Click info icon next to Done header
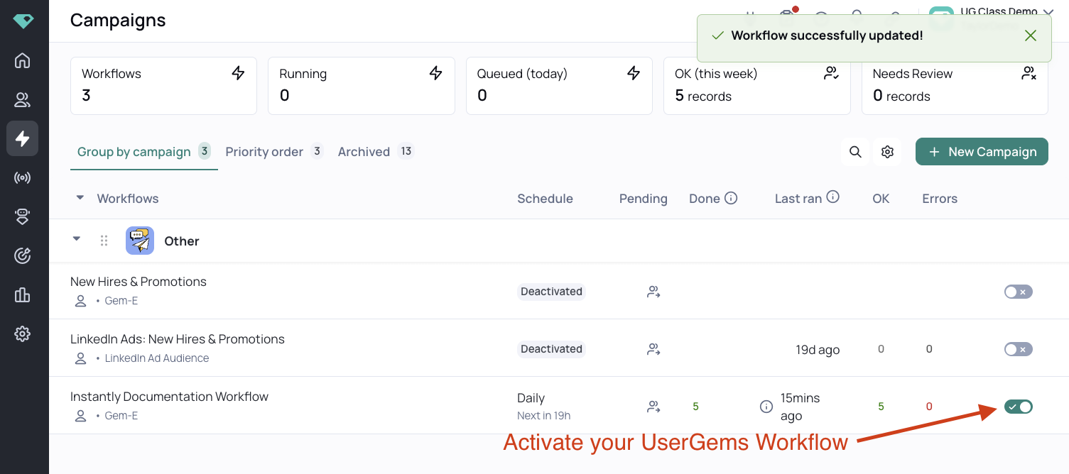1069x474 pixels. (731, 198)
